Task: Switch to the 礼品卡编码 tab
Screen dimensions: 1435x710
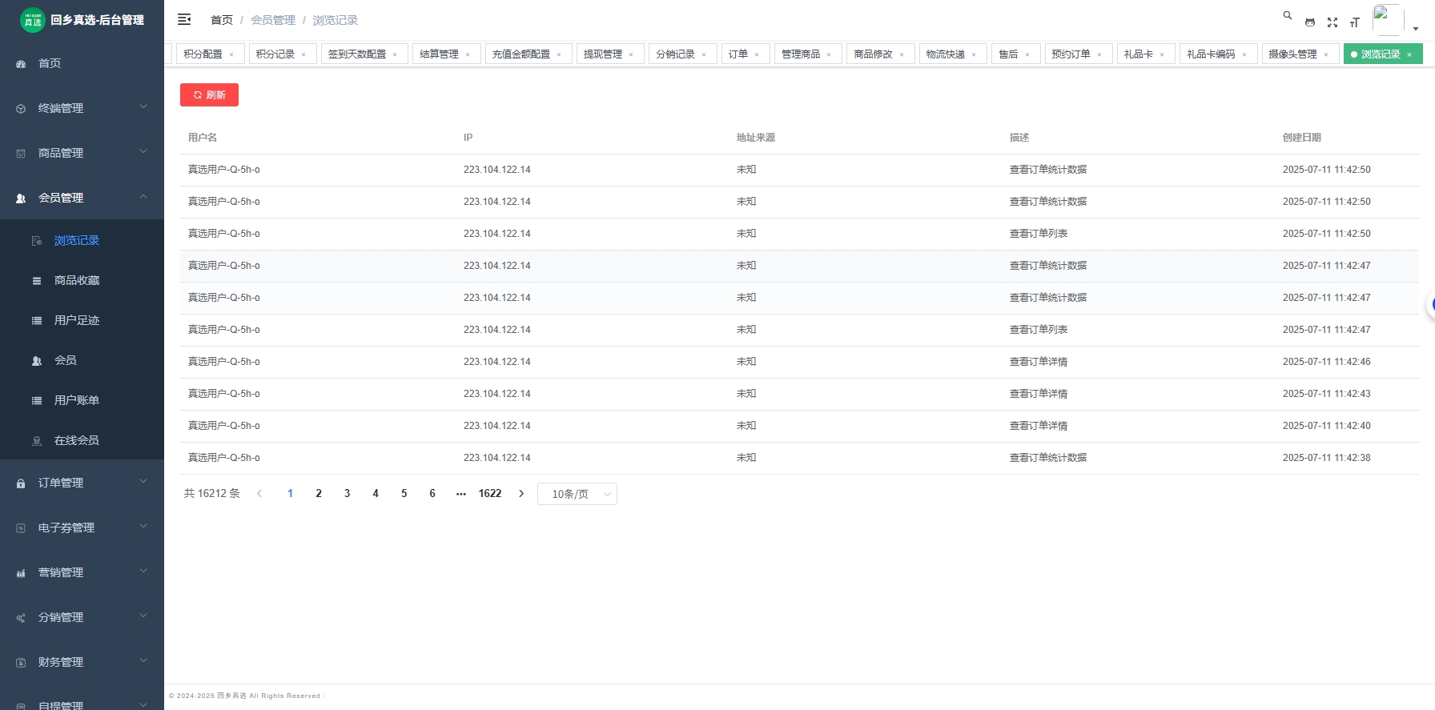Action: 1211,54
